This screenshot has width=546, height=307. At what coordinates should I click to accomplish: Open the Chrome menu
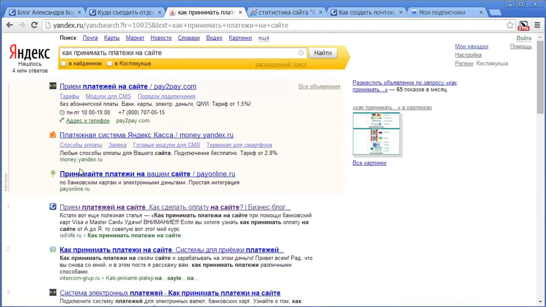tap(537, 25)
